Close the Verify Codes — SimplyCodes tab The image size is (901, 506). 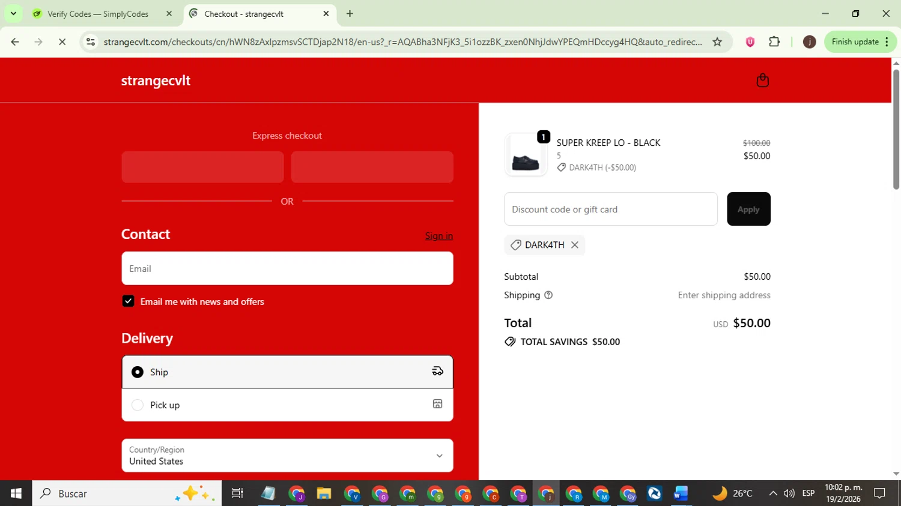coord(169,13)
